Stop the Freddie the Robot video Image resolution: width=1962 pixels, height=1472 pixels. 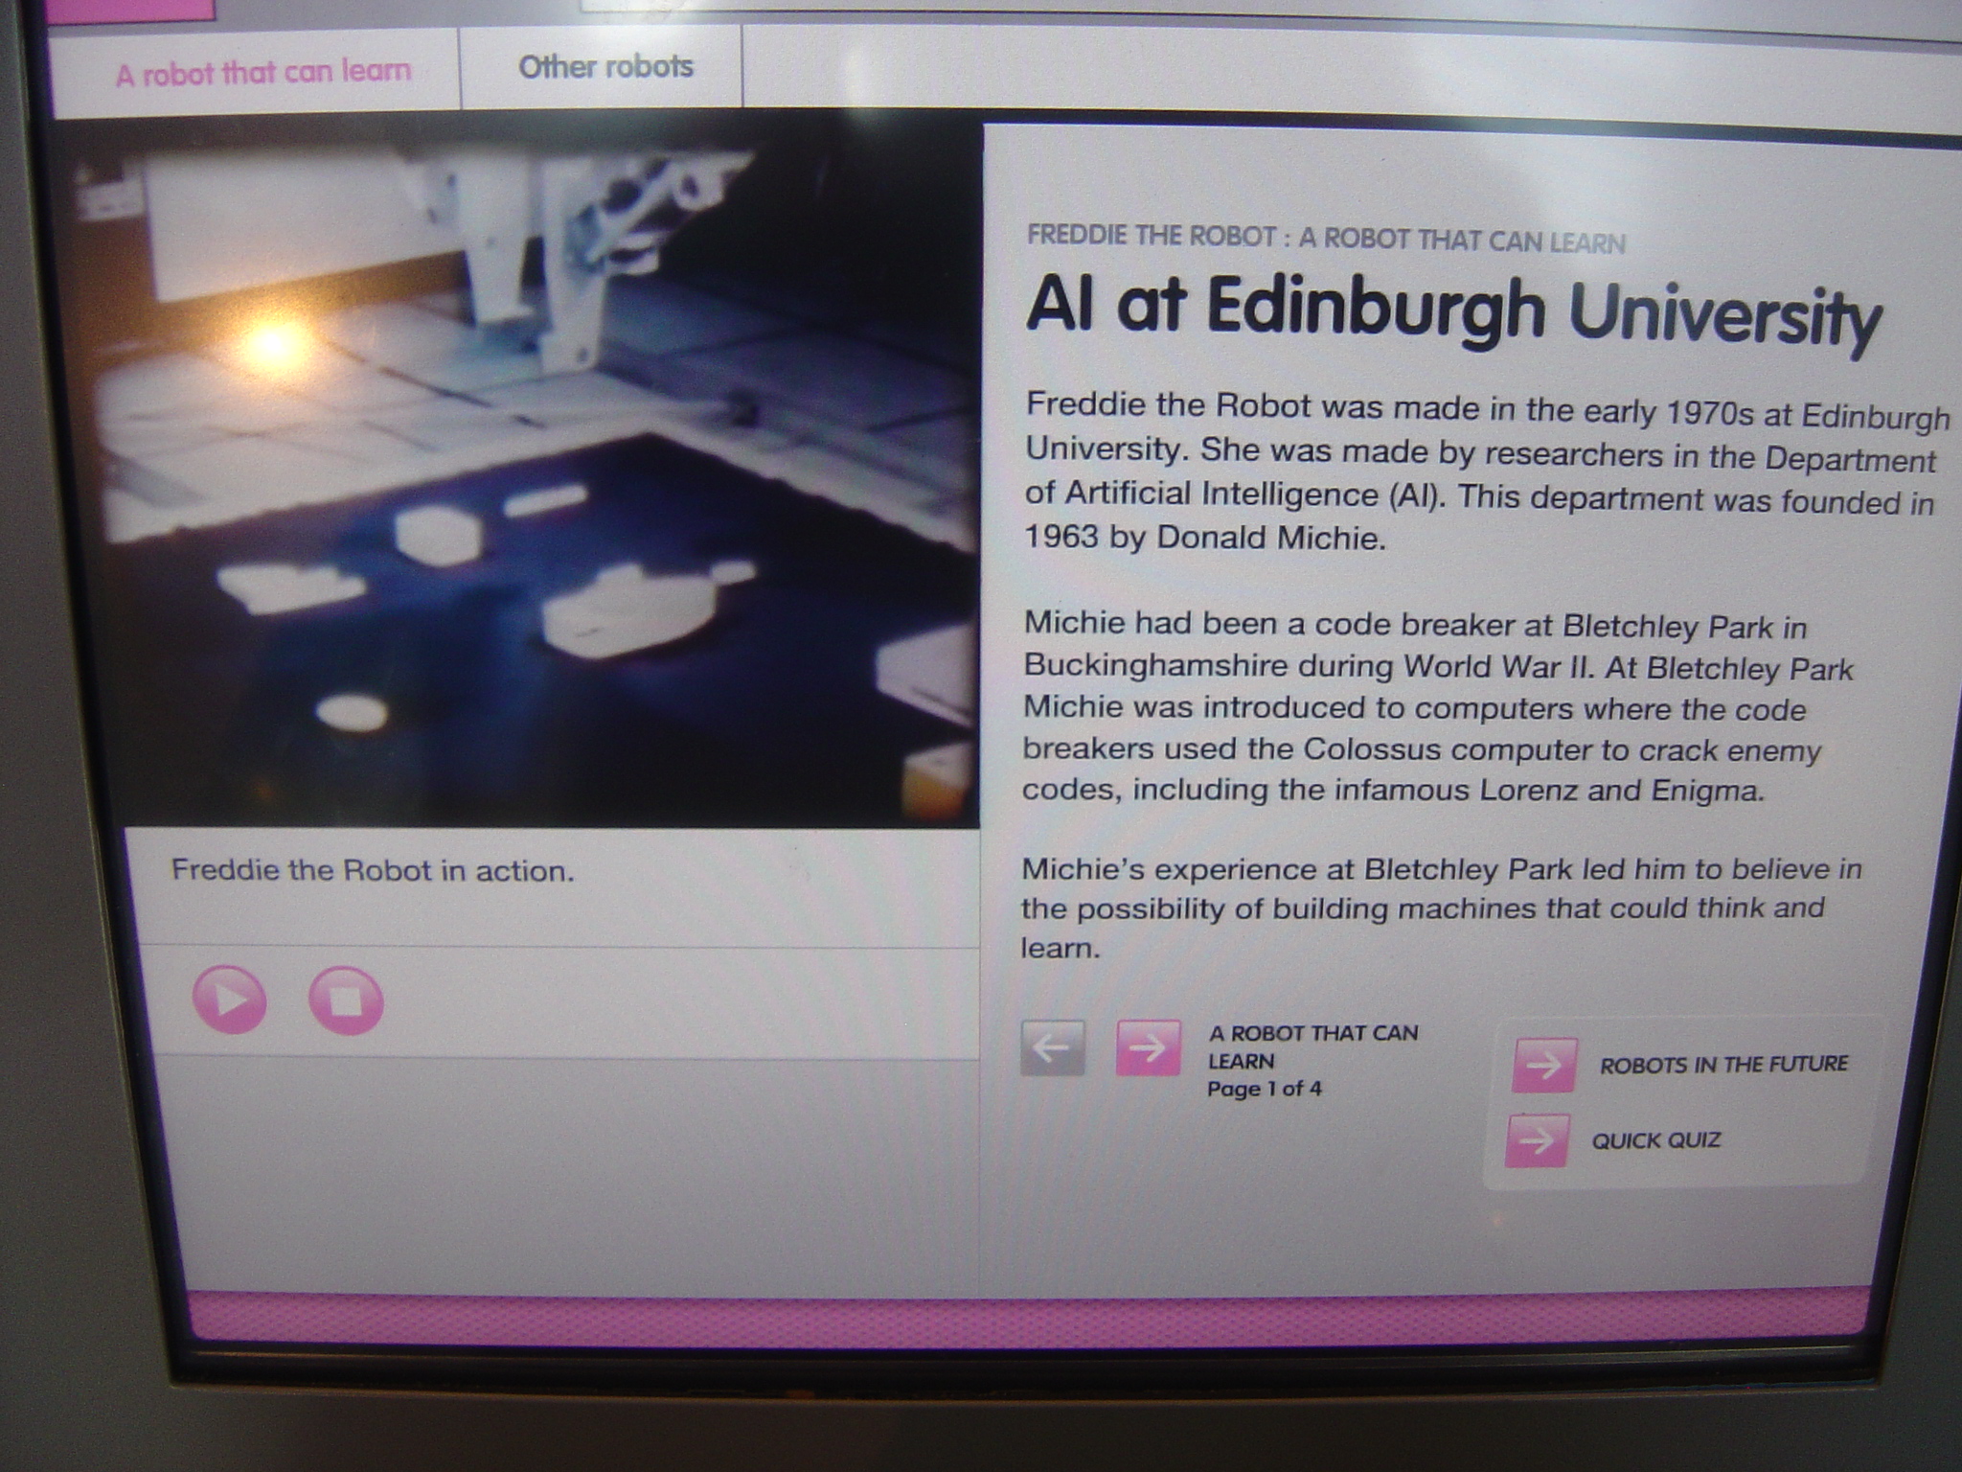(346, 1000)
